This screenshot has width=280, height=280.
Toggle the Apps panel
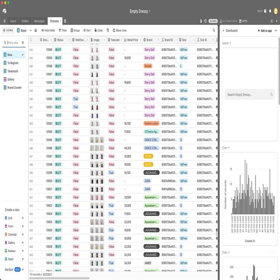[243, 21]
